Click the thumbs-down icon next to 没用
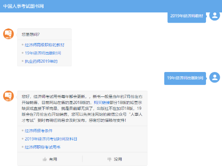Viewport: 222px width, 168px height. [109, 159]
